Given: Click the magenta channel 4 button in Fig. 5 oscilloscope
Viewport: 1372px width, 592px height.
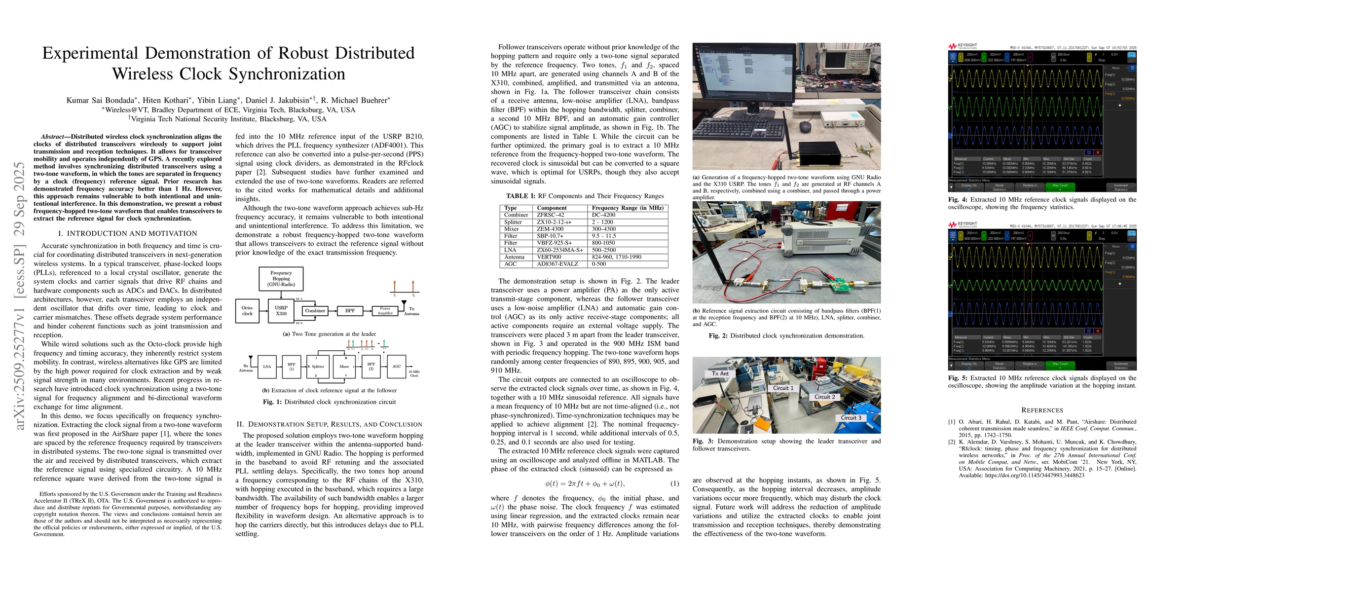Looking at the screenshot, I should [x=1031, y=236].
